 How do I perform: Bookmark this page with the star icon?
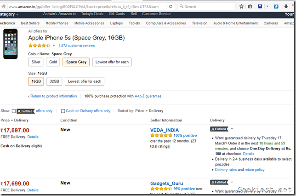pyautogui.click(x=241, y=7)
